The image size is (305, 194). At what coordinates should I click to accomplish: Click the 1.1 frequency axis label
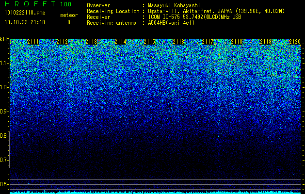coord(3,63)
